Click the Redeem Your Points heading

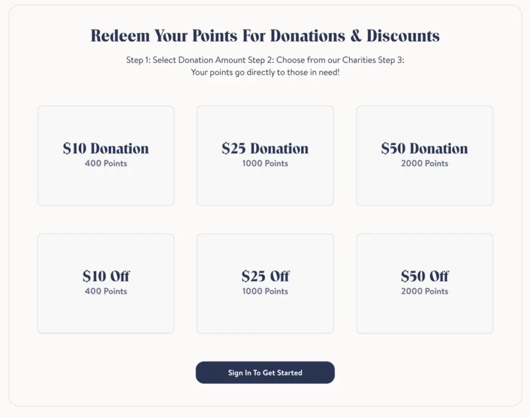click(265, 36)
